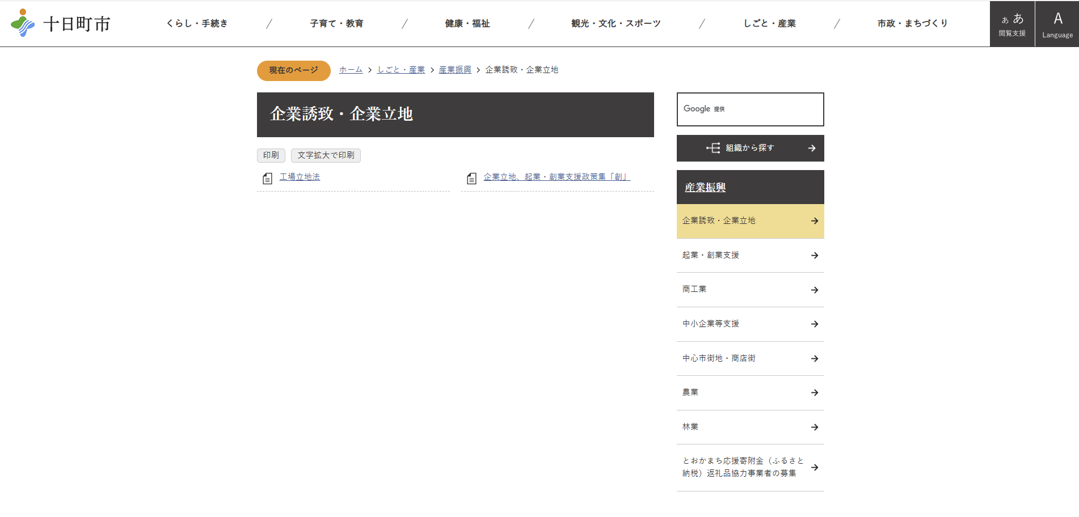
Task: Click the 十日町市 city logo icon
Action: (x=23, y=23)
